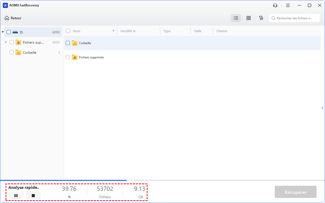Viewport: 325px width, 203px height.
Task: Go back using the Retour button
Action: pyautogui.click(x=13, y=18)
